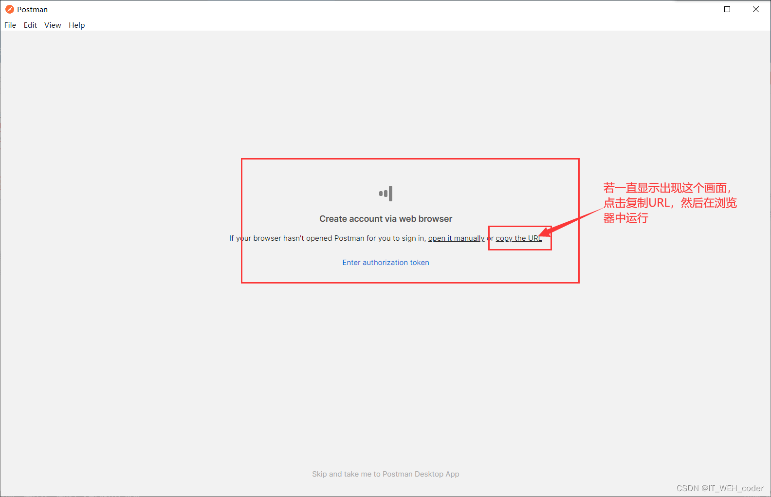Image resolution: width=771 pixels, height=497 pixels.
Task: Click the 'open it manually' link
Action: tap(456, 238)
